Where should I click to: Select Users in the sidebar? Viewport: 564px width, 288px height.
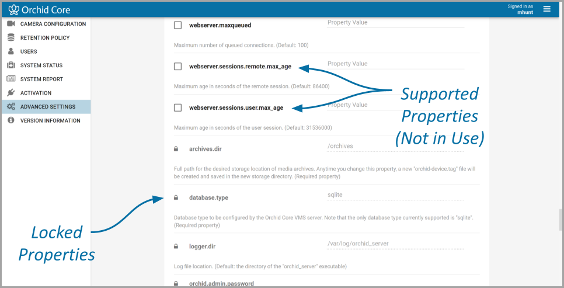point(46,51)
